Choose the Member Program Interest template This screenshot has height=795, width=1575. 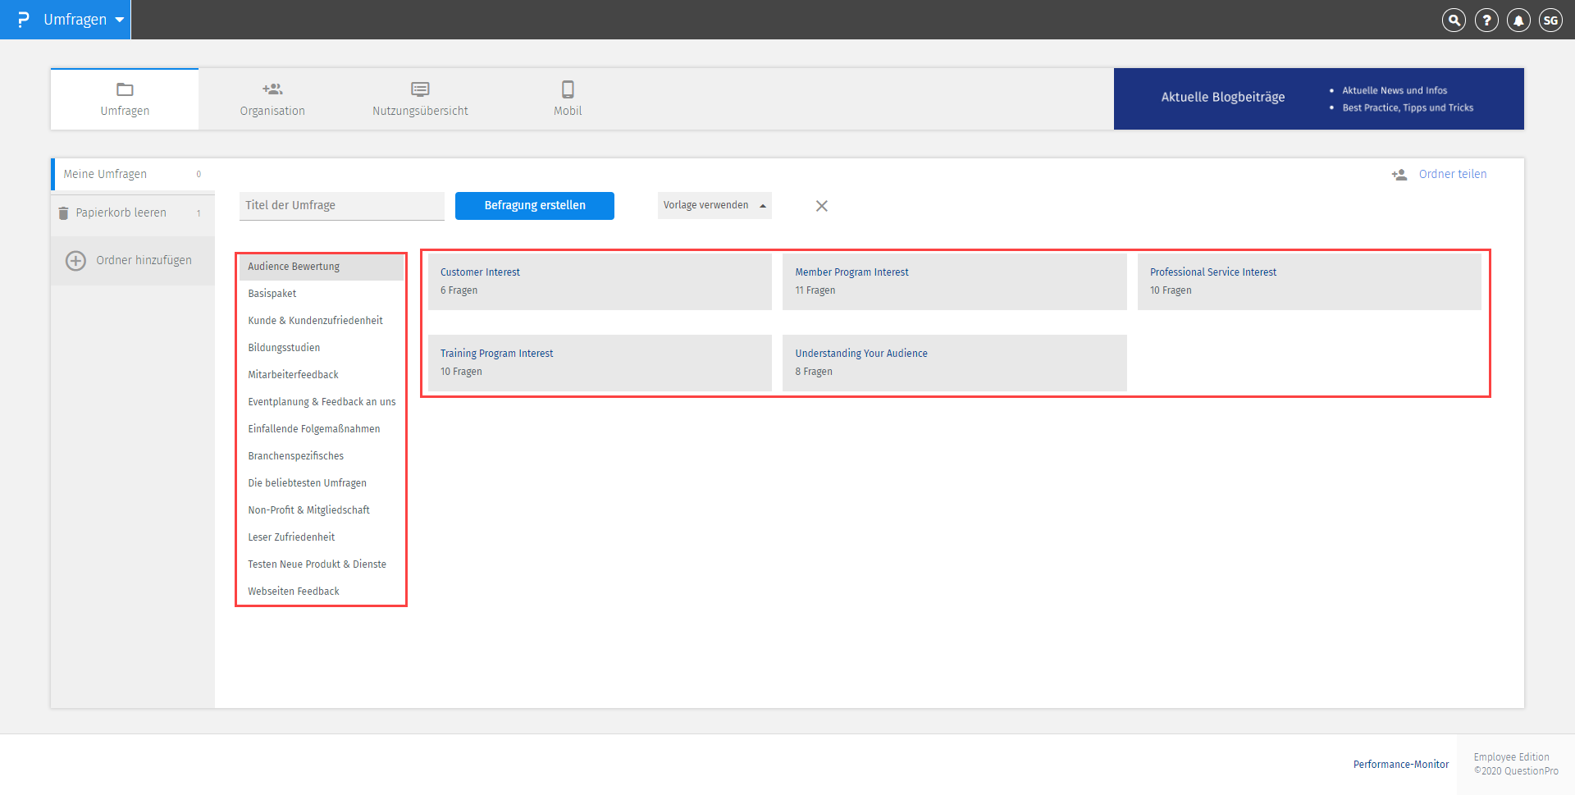point(955,281)
